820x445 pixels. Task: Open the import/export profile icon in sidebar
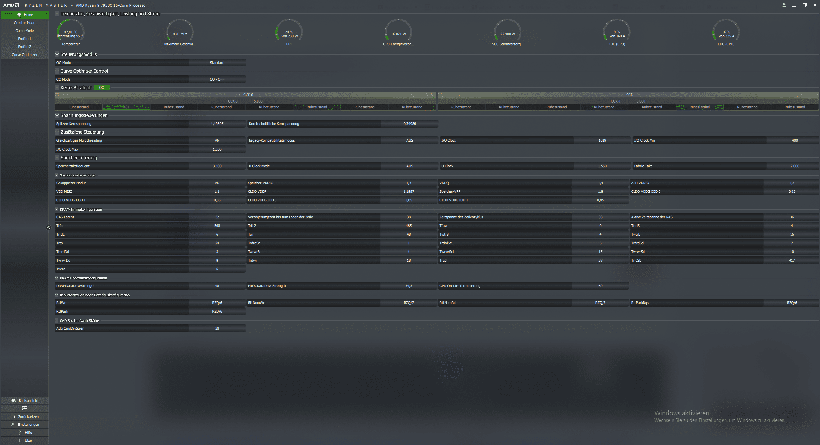25,409
